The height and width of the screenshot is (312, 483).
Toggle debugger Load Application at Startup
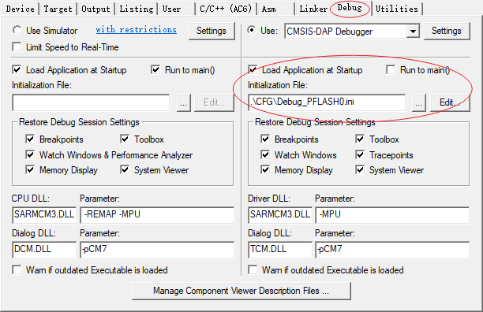[253, 69]
